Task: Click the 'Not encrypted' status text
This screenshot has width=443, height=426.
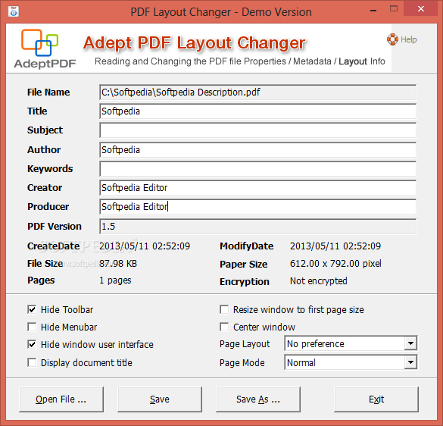Action: coord(318,281)
